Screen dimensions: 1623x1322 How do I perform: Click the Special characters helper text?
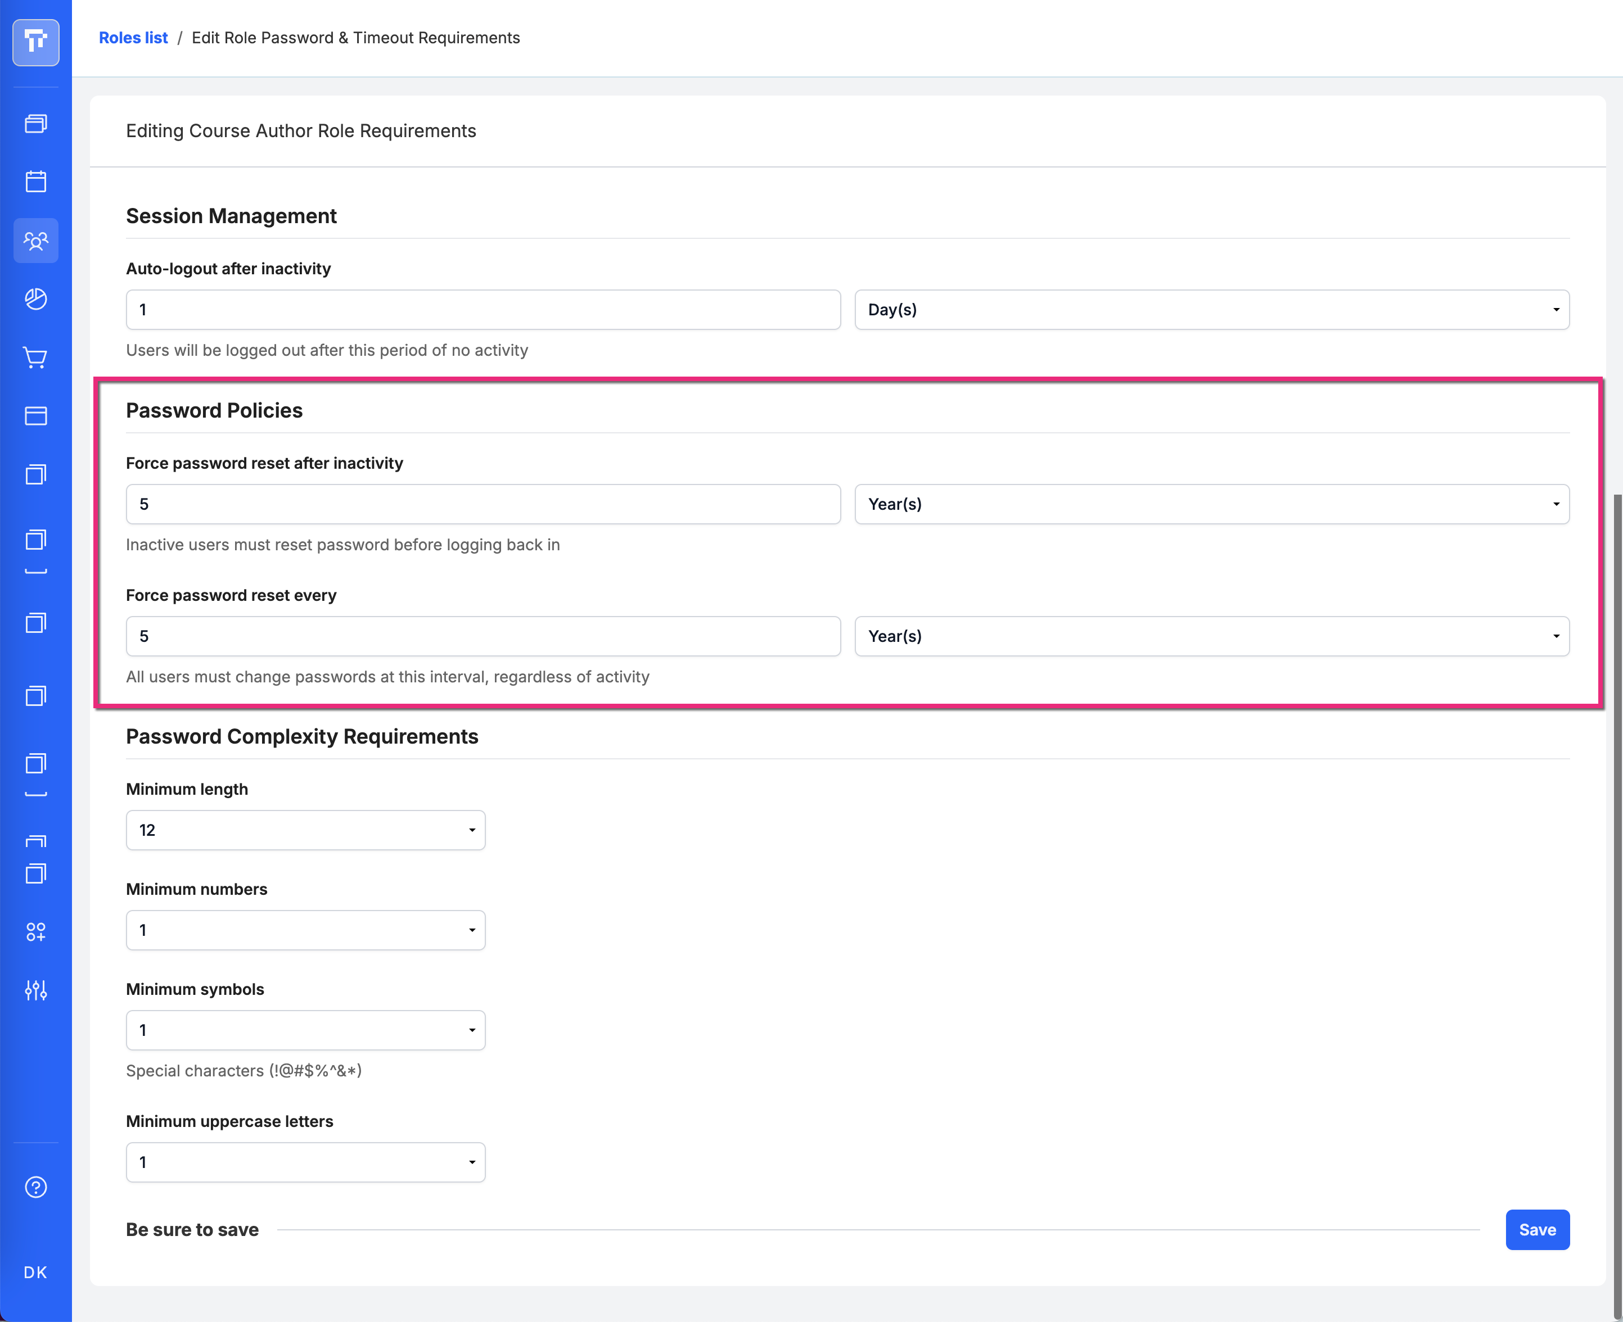click(244, 1071)
